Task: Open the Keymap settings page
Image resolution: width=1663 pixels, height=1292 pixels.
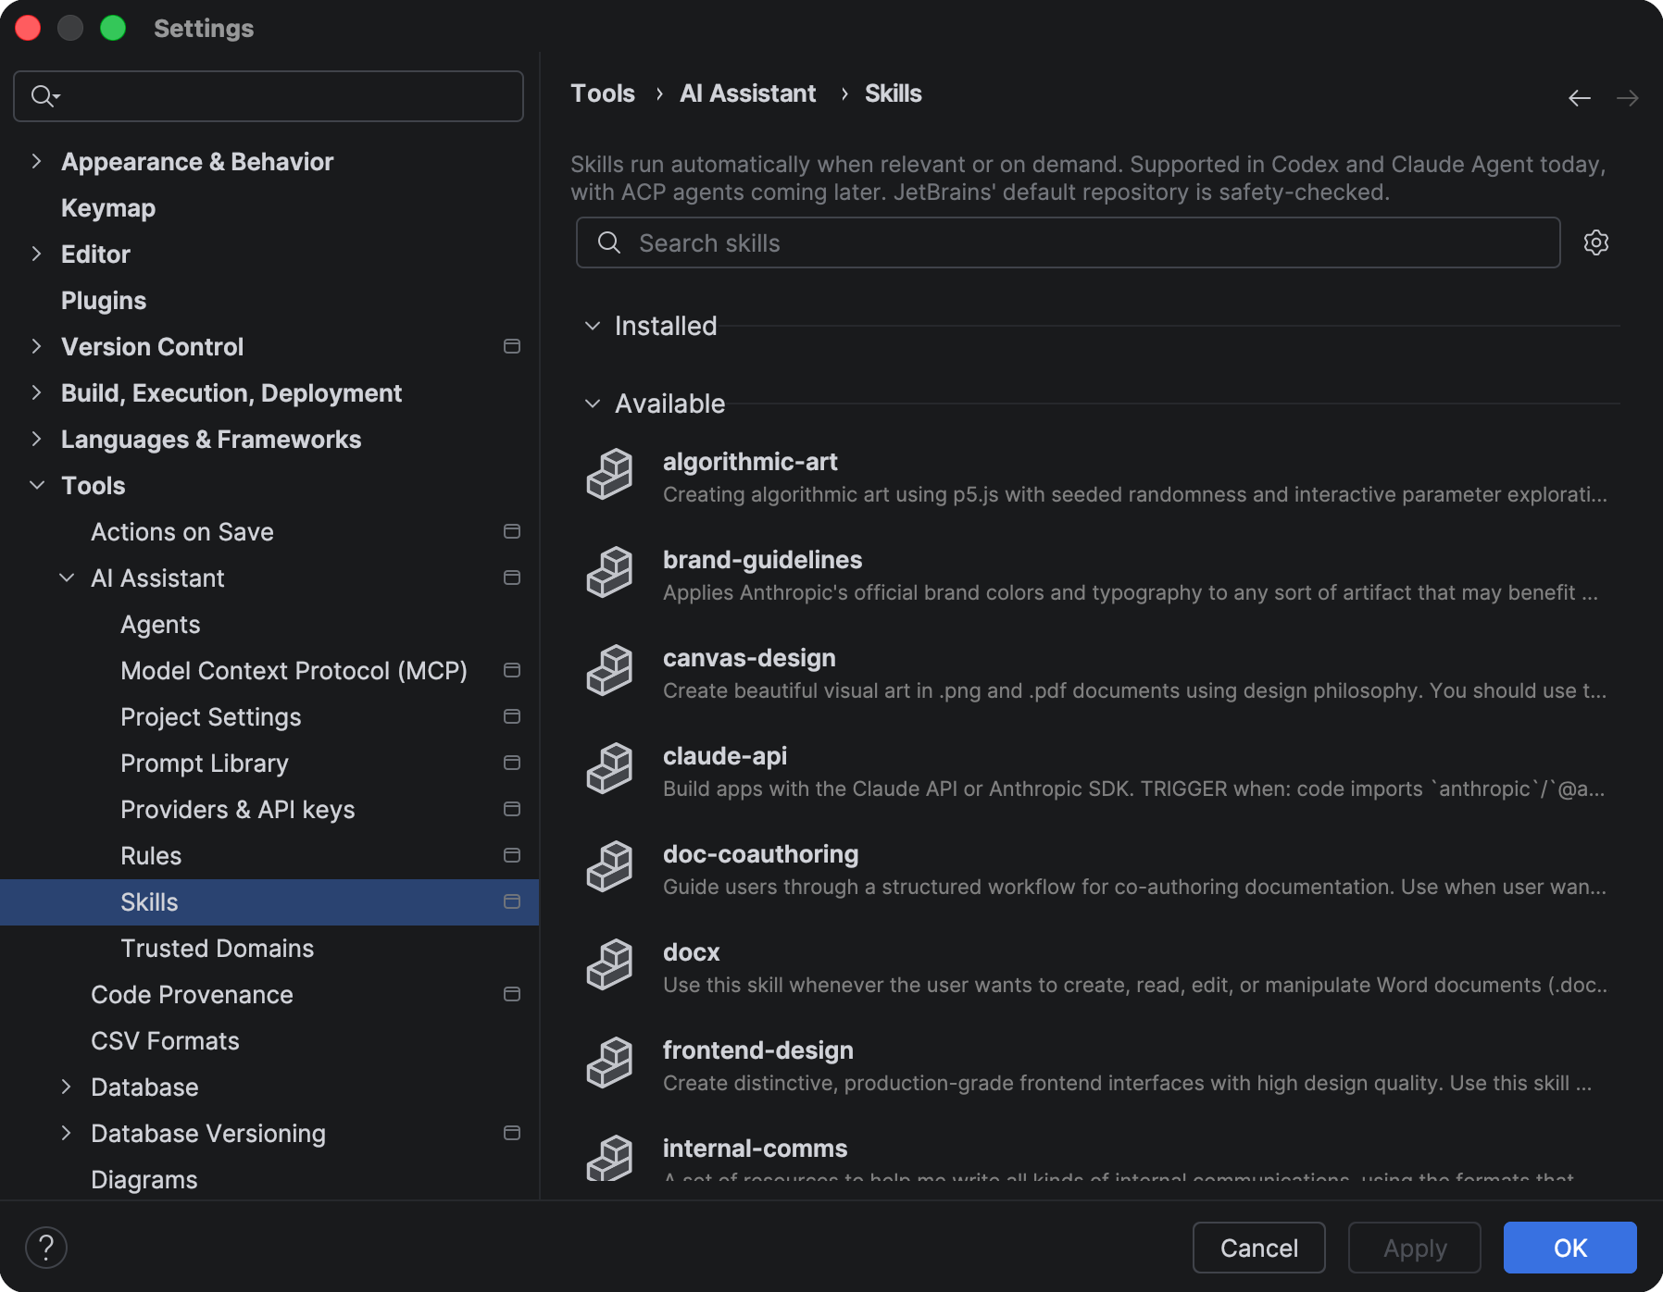Action: point(108,208)
